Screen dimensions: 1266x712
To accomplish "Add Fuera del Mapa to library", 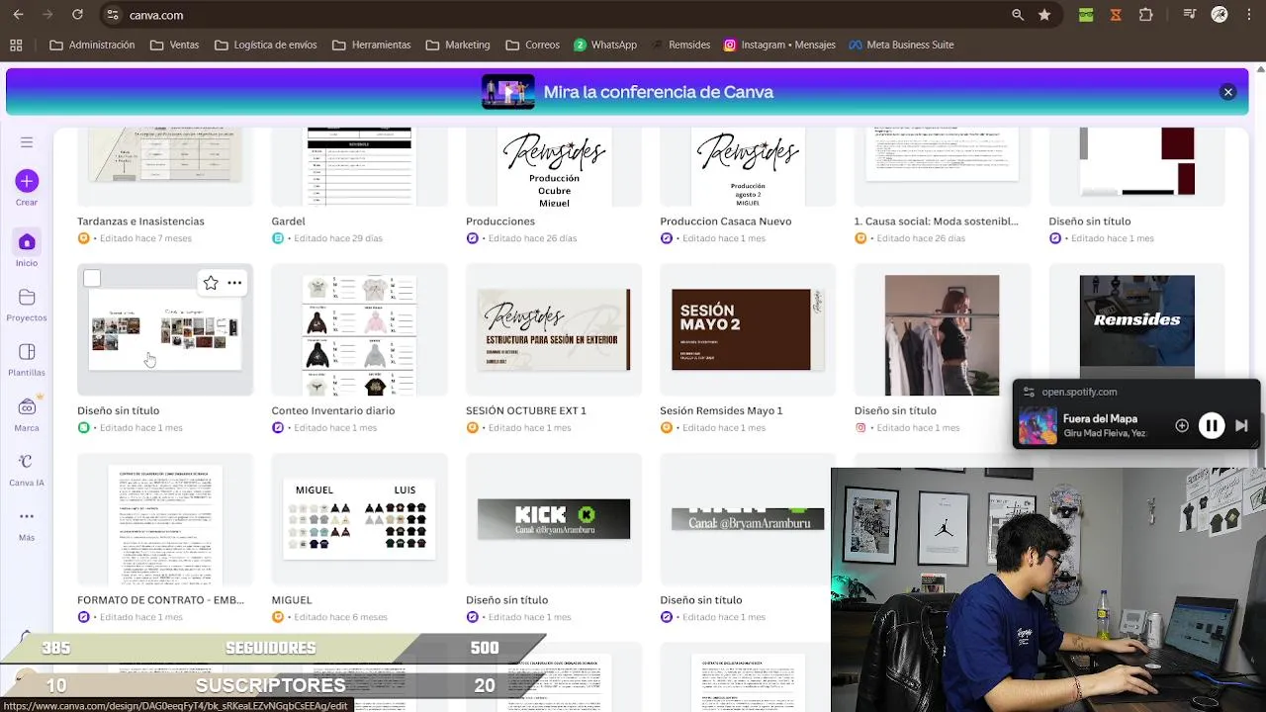I will [x=1181, y=425].
